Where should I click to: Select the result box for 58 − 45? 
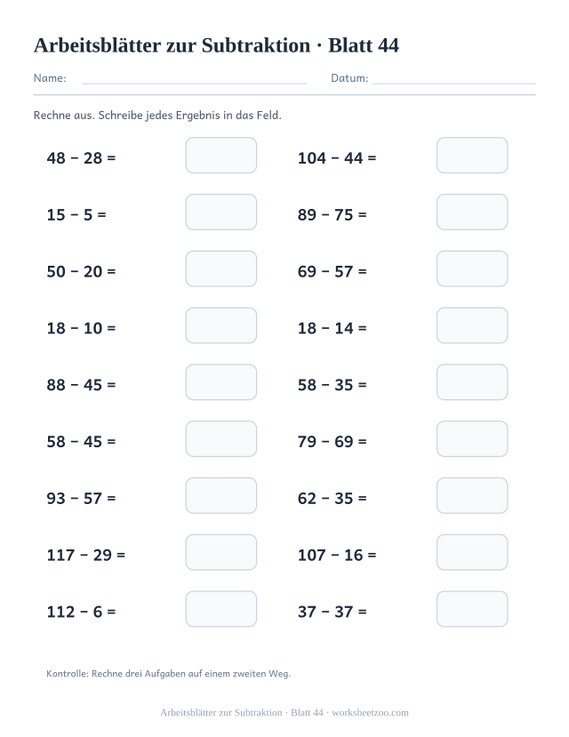[x=220, y=439]
